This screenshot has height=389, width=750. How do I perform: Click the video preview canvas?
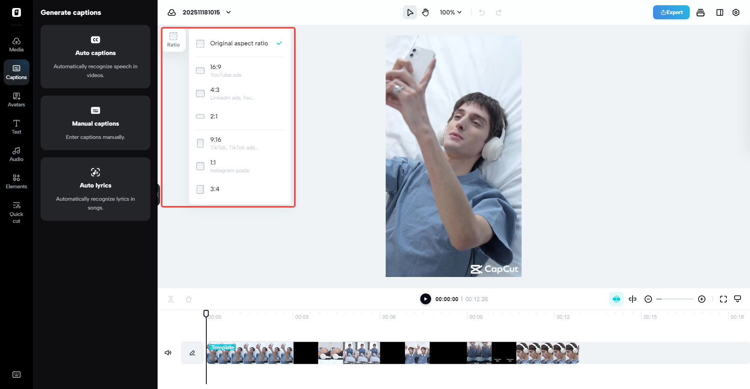pos(454,156)
